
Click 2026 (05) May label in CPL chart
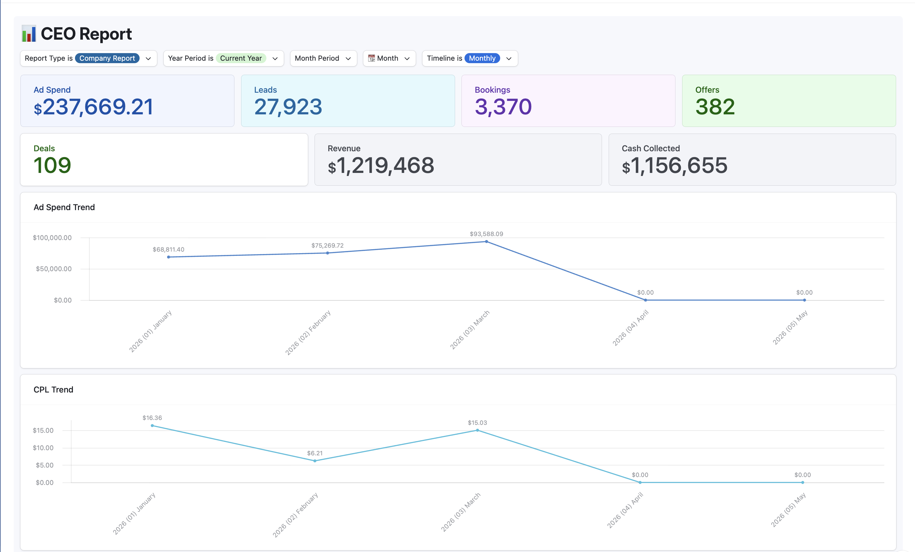tap(788, 510)
